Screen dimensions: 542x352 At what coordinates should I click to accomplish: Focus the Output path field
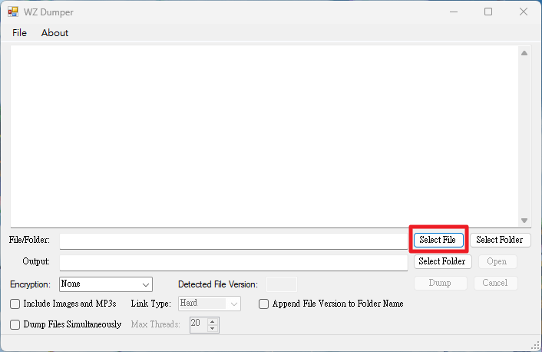tap(233, 263)
